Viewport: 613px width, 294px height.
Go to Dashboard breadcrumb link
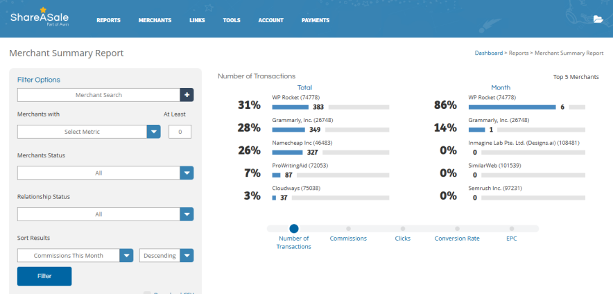[488, 53]
